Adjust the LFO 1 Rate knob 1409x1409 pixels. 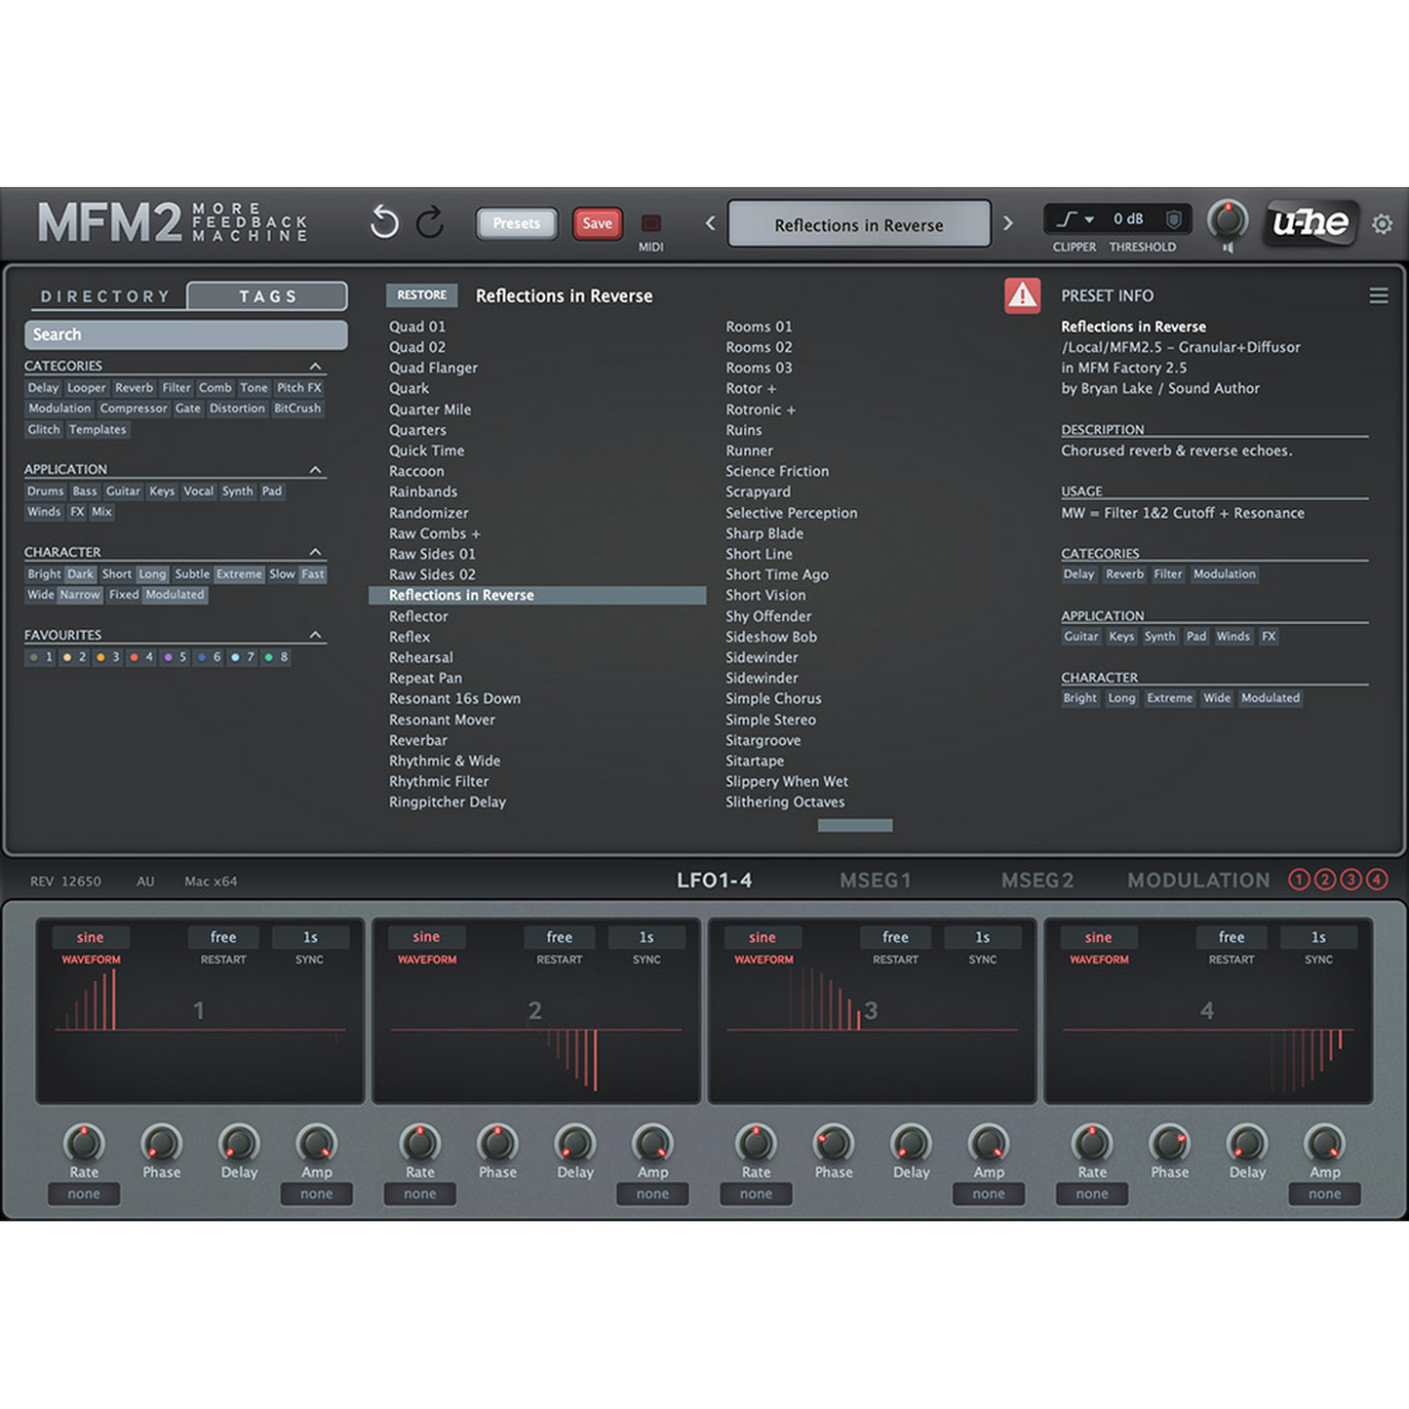click(x=84, y=1143)
